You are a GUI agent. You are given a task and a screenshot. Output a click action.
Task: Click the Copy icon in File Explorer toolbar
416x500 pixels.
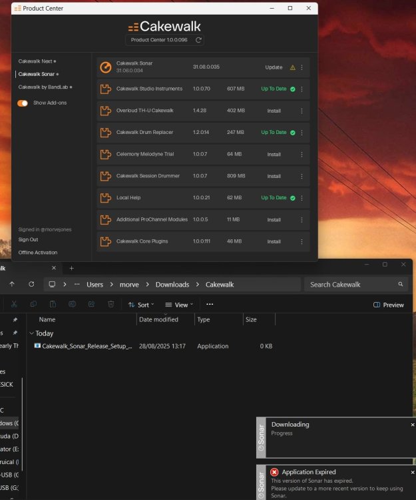coord(33,304)
